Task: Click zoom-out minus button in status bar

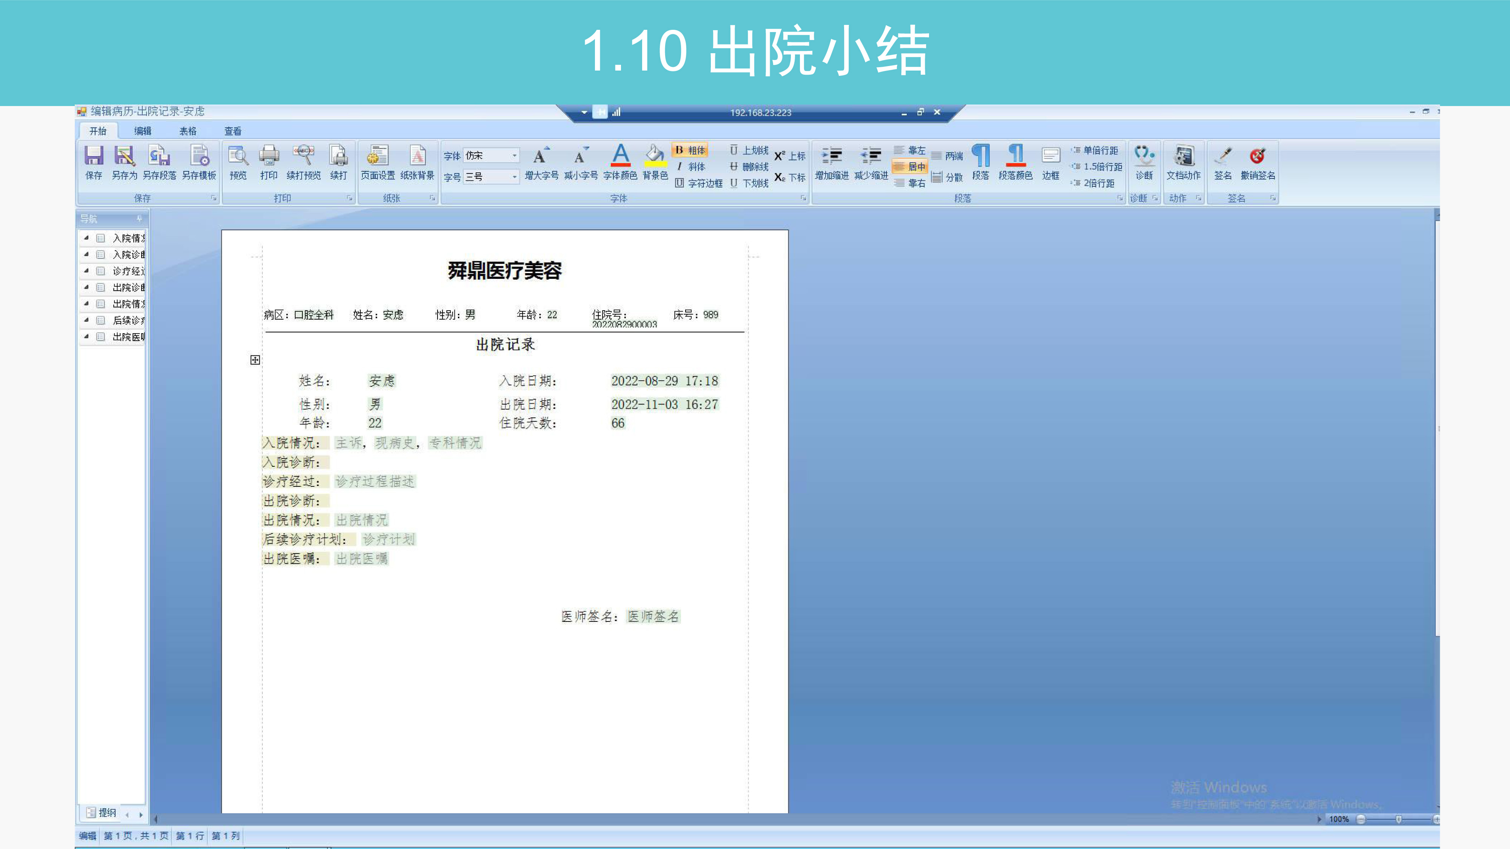Action: pyautogui.click(x=1361, y=819)
